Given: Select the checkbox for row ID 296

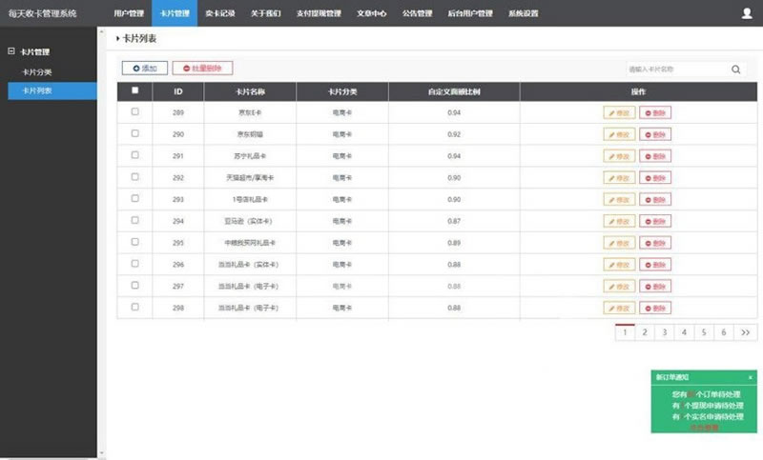Looking at the screenshot, I should pyautogui.click(x=134, y=264).
